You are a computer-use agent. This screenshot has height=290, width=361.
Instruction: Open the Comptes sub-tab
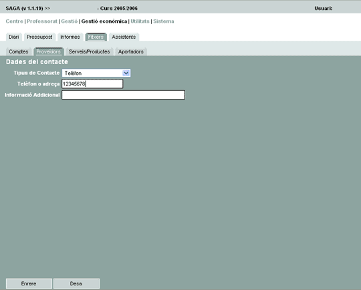point(19,52)
